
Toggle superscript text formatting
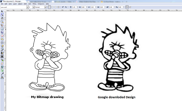tap(63, 7)
